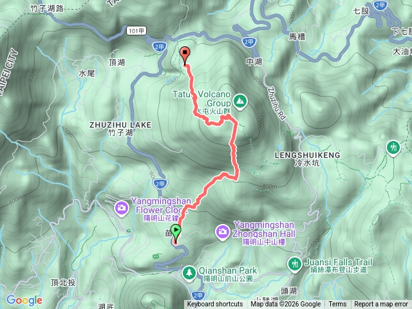This screenshot has width=412, height=309.
Task: Select the Qianshan Park tree icon
Action: tap(189, 274)
